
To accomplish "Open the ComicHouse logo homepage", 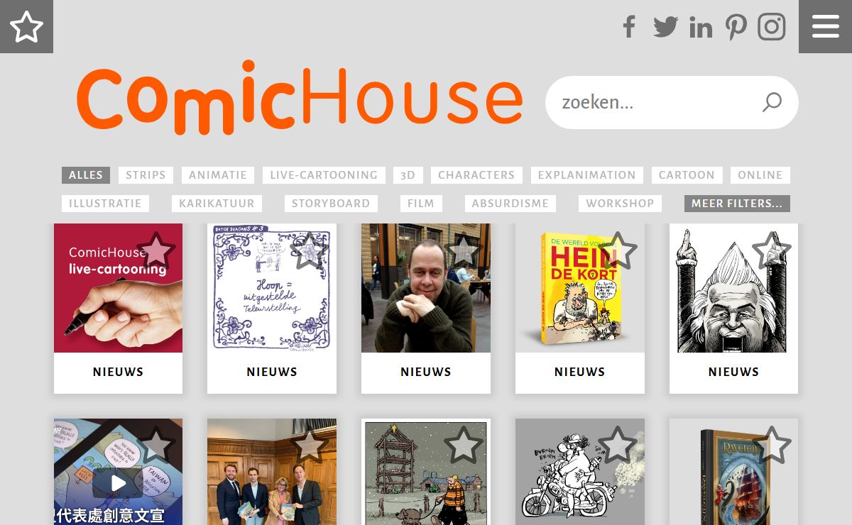I will pyautogui.click(x=300, y=98).
